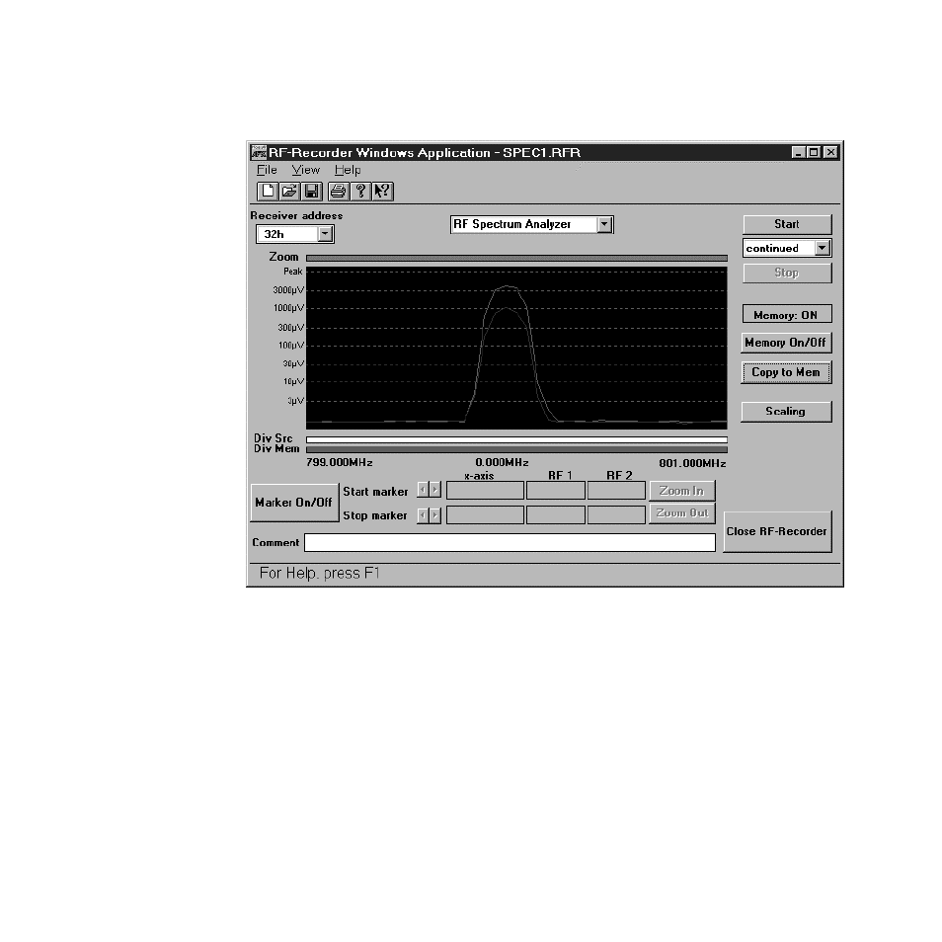Viewport: 942px width, 942px height.
Task: Open the RF Spectrum Analyzer mode dropdown
Action: point(604,225)
